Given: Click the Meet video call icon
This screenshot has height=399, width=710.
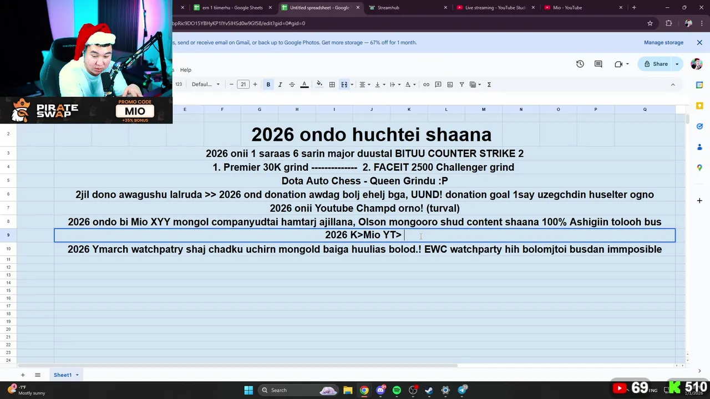Looking at the screenshot, I should (x=618, y=64).
